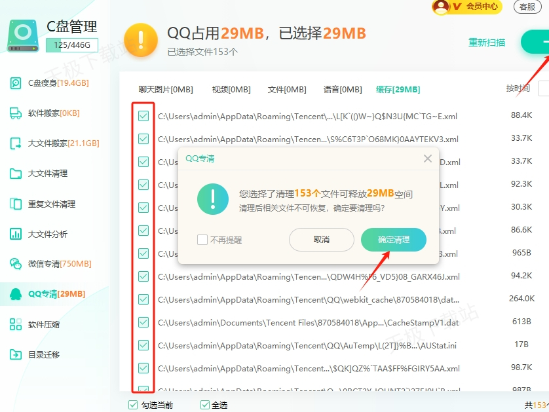Viewport: 549px width, 412px height.
Task: Toggle checkbox for QDW4H%F6_VD5}08_GARX46J.xml
Action: click(x=143, y=276)
